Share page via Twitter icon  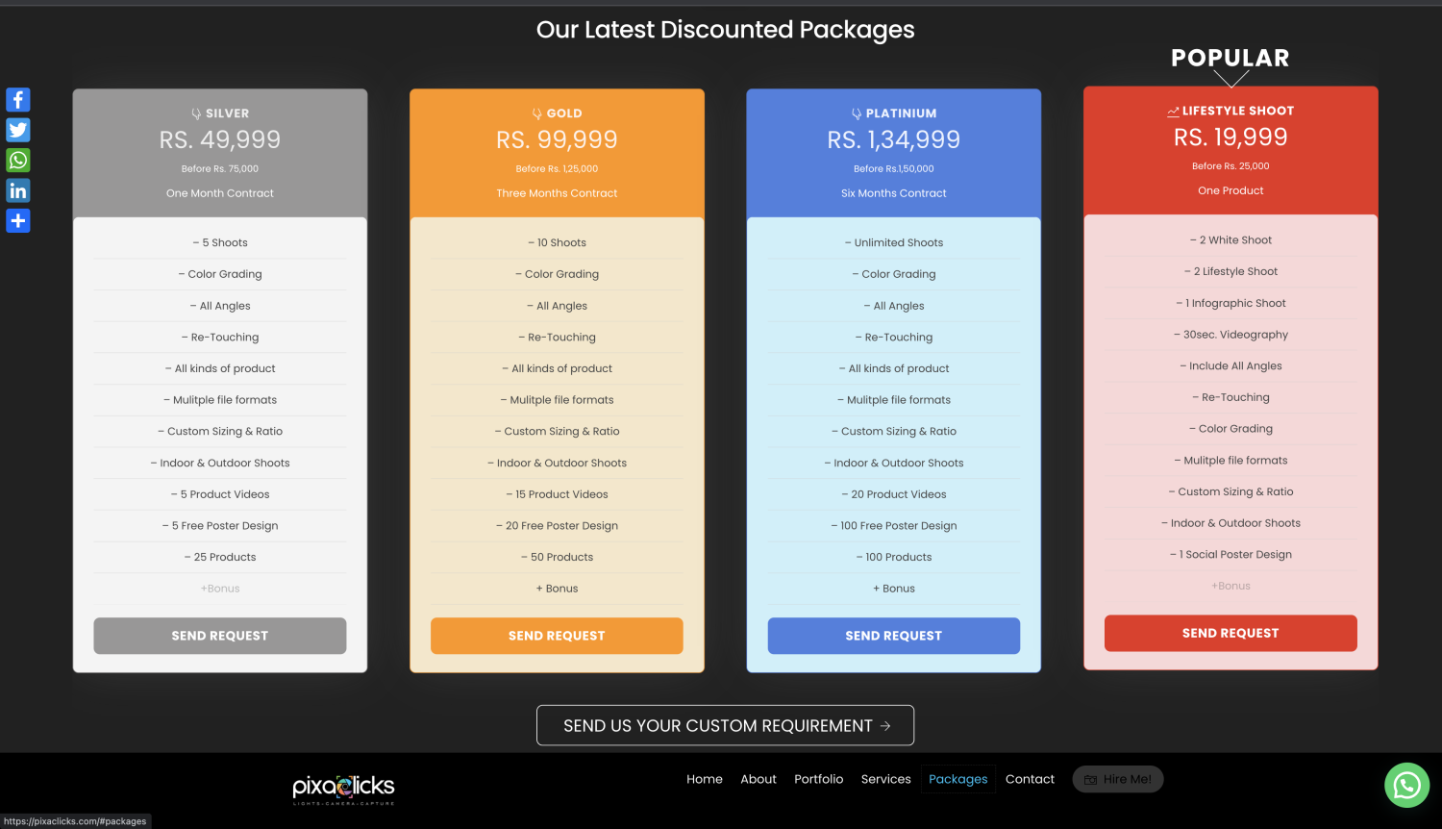18,130
